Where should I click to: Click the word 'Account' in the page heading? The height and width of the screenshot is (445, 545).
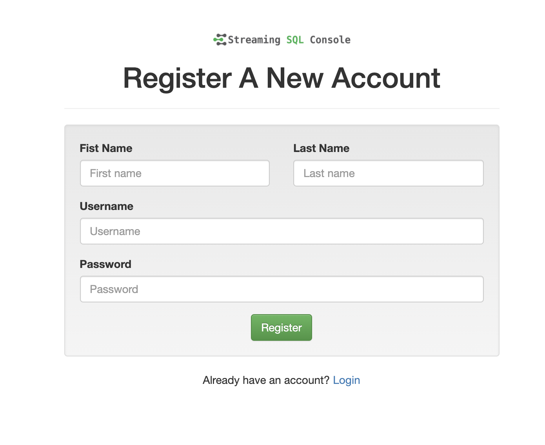click(386, 78)
